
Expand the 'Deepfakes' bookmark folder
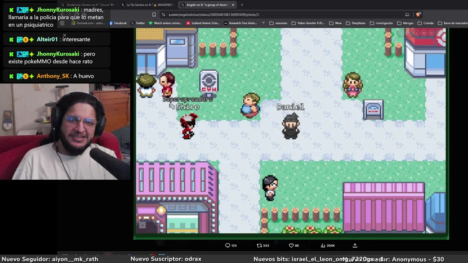pos(355,23)
